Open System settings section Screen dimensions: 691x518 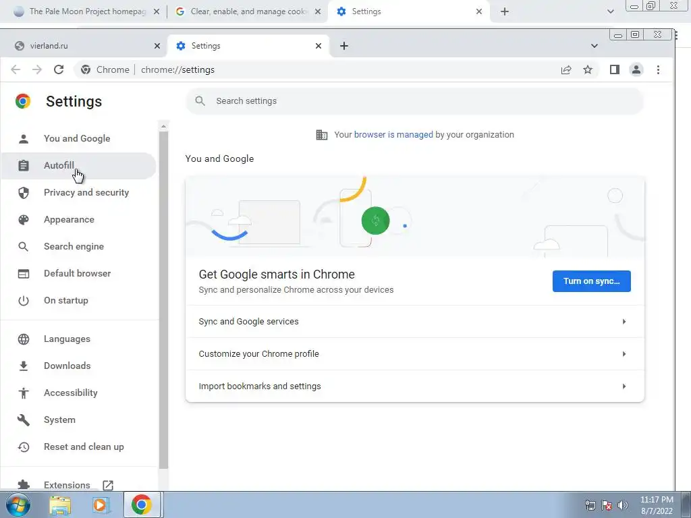(x=78, y=420)
